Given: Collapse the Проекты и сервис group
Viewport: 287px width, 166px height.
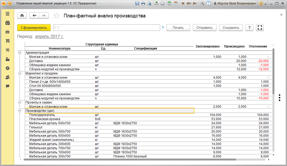Looking at the screenshot, I should click(x=20, y=102).
